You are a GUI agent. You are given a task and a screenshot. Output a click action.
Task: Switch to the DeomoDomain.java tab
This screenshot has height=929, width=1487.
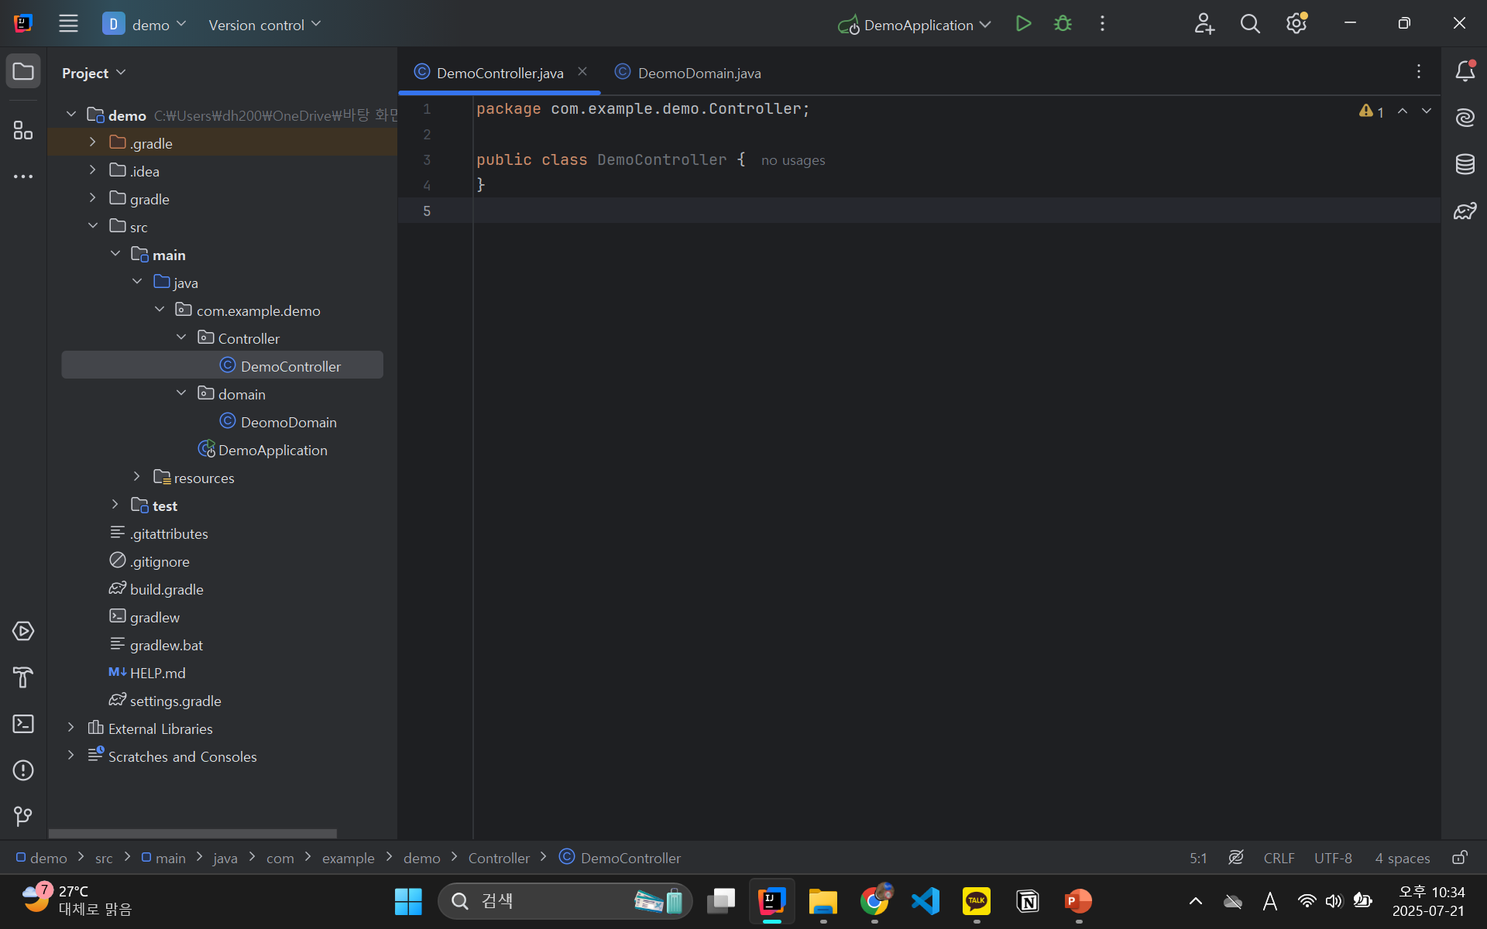coord(699,73)
